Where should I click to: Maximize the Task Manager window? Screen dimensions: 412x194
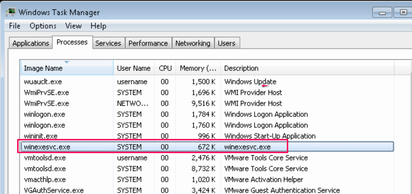(403, 12)
